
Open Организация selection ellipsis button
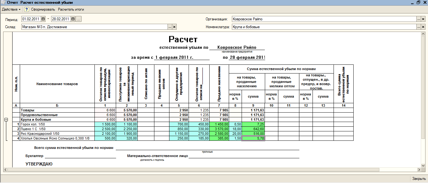pos(419,19)
